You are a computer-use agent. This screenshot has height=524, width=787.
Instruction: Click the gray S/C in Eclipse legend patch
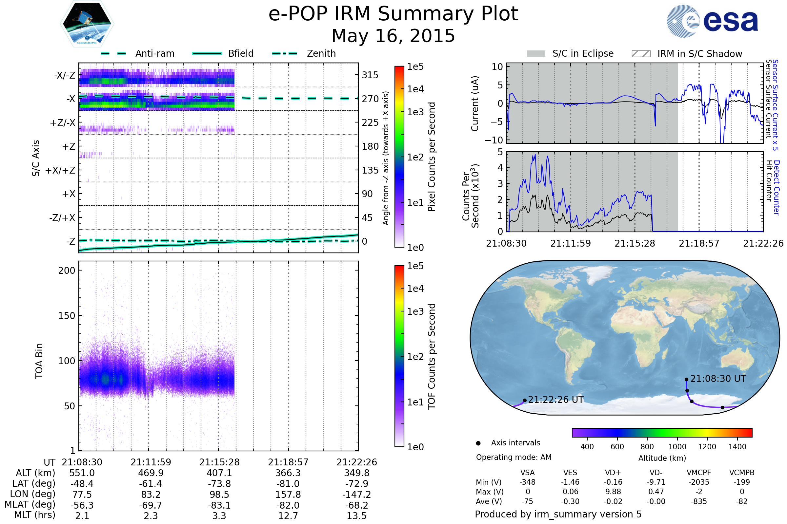[x=536, y=54]
